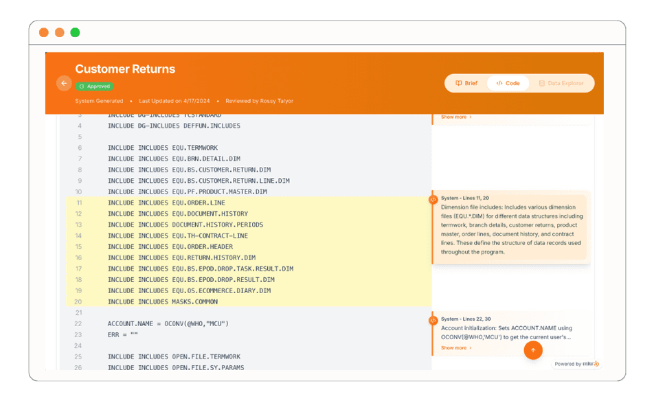This screenshot has width=654, height=403.
Task: Click the Customer Returns title
Action: click(125, 69)
